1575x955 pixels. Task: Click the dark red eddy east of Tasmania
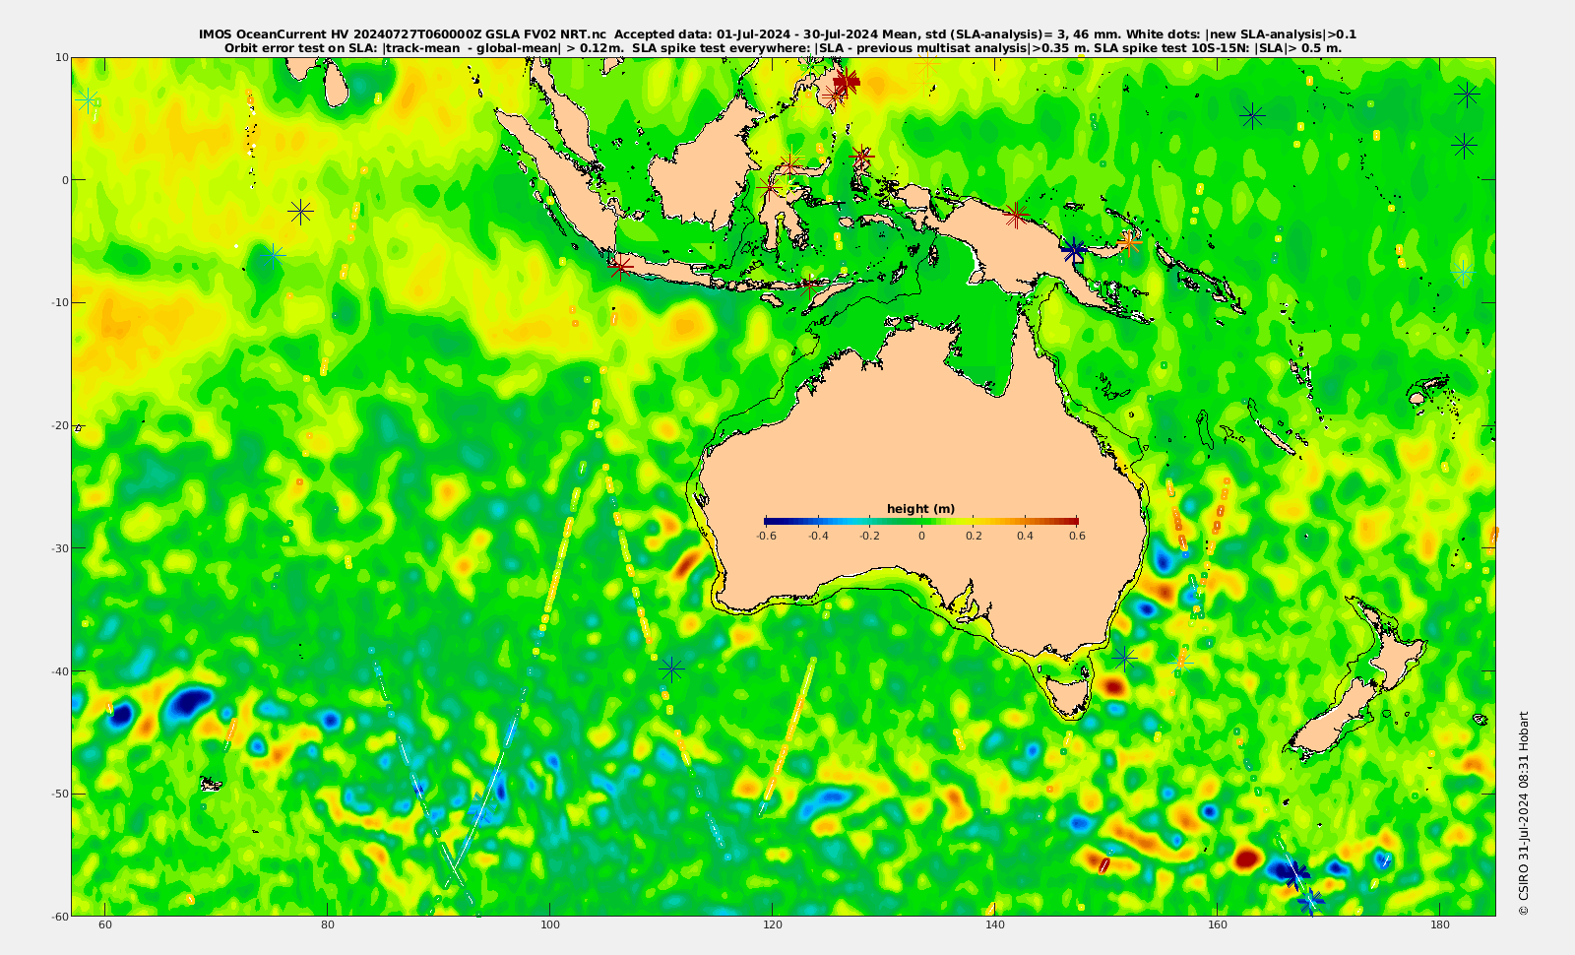pyautogui.click(x=1113, y=685)
